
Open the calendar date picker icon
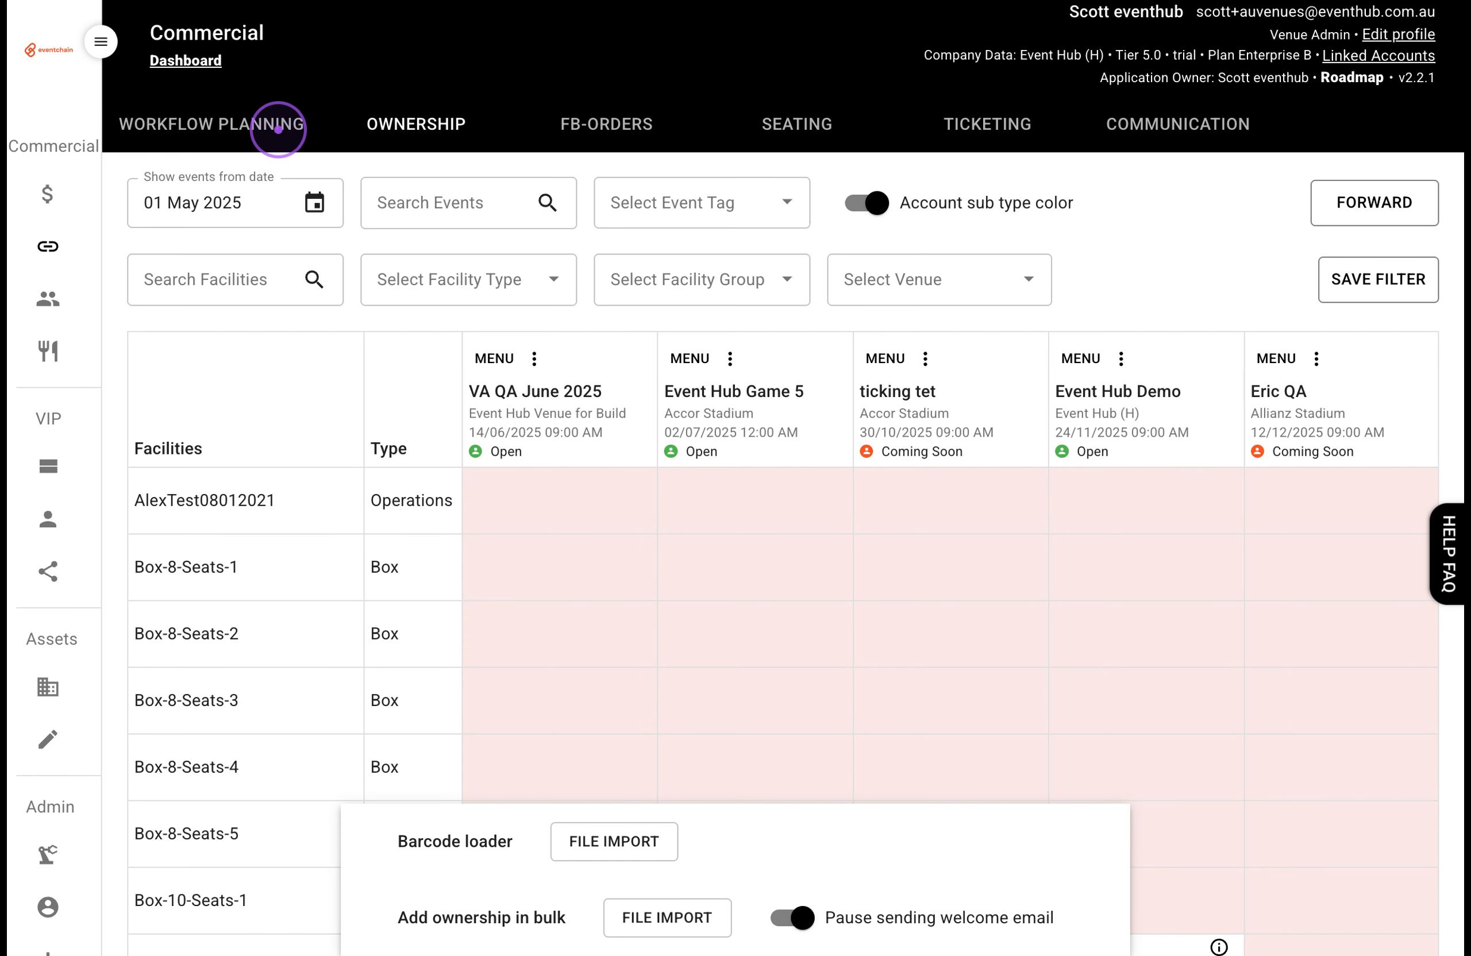click(x=314, y=202)
